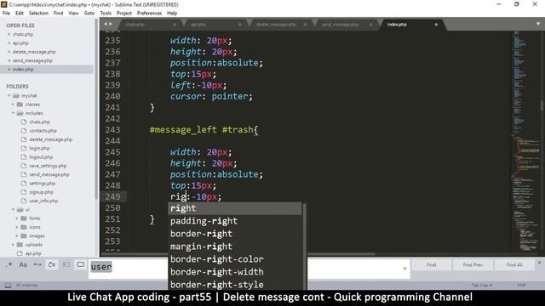Click the PHP syntax selector in status bar
The height and width of the screenshot is (306, 545).
click(521, 286)
